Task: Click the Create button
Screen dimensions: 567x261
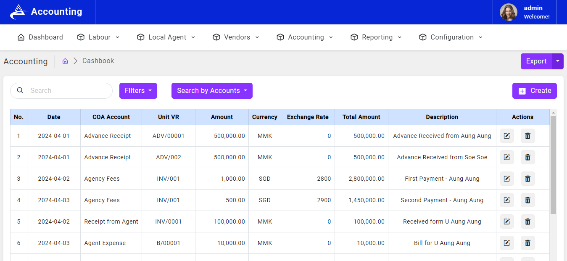Action: 534,91
